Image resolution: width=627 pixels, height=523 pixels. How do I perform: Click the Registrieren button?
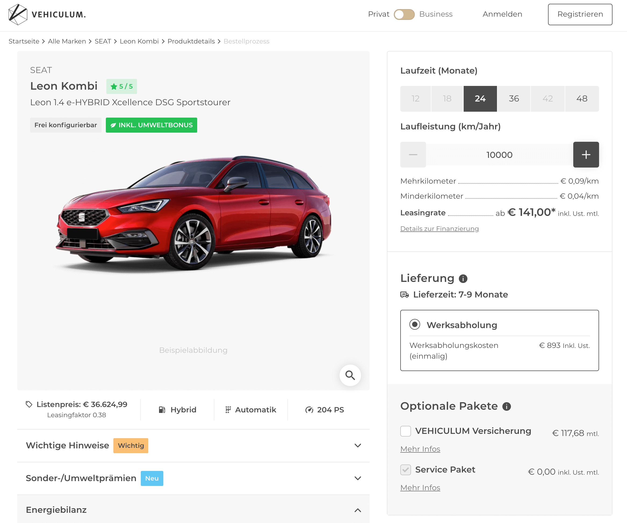pos(580,14)
